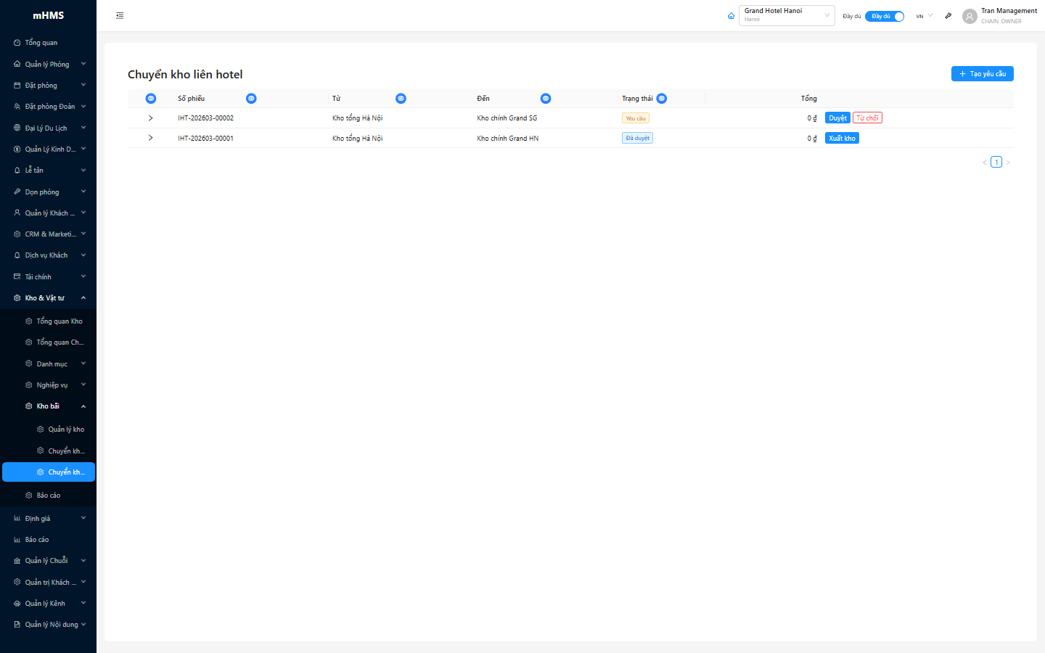Click the first blue circle in table header
Image resolution: width=1045 pixels, height=653 pixels.
point(151,99)
